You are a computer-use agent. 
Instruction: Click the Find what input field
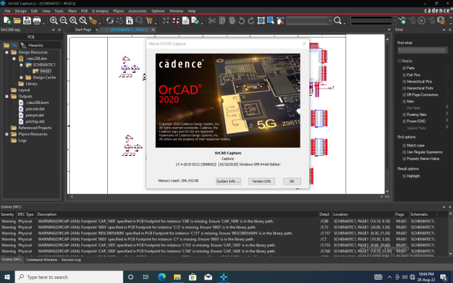coord(422,50)
